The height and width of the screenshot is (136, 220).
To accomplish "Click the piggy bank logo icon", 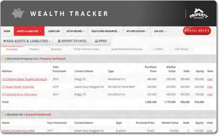I will 18,13.
